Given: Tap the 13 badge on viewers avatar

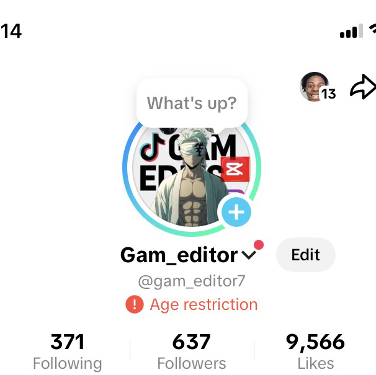Looking at the screenshot, I should pos(328,94).
